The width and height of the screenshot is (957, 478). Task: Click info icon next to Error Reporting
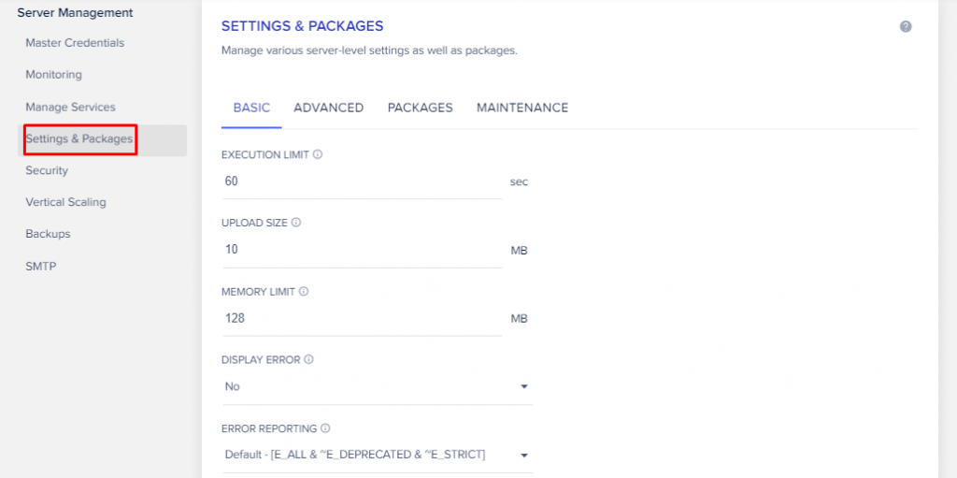[x=325, y=428]
